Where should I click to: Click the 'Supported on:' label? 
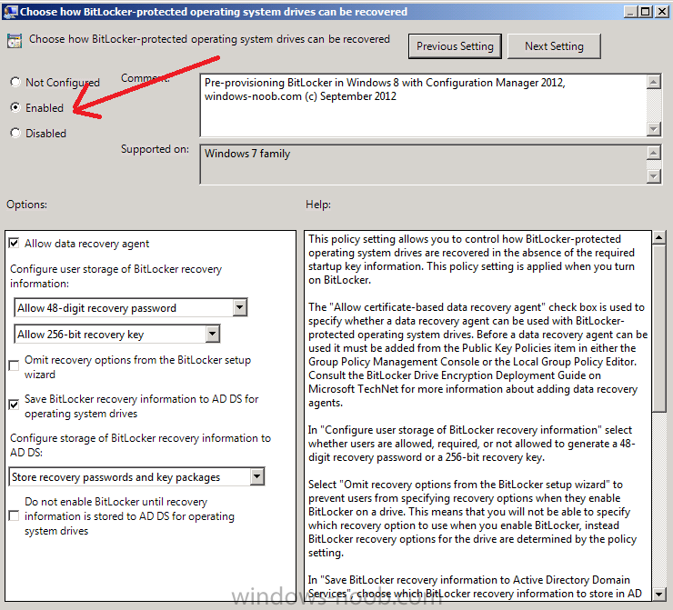[x=155, y=149]
